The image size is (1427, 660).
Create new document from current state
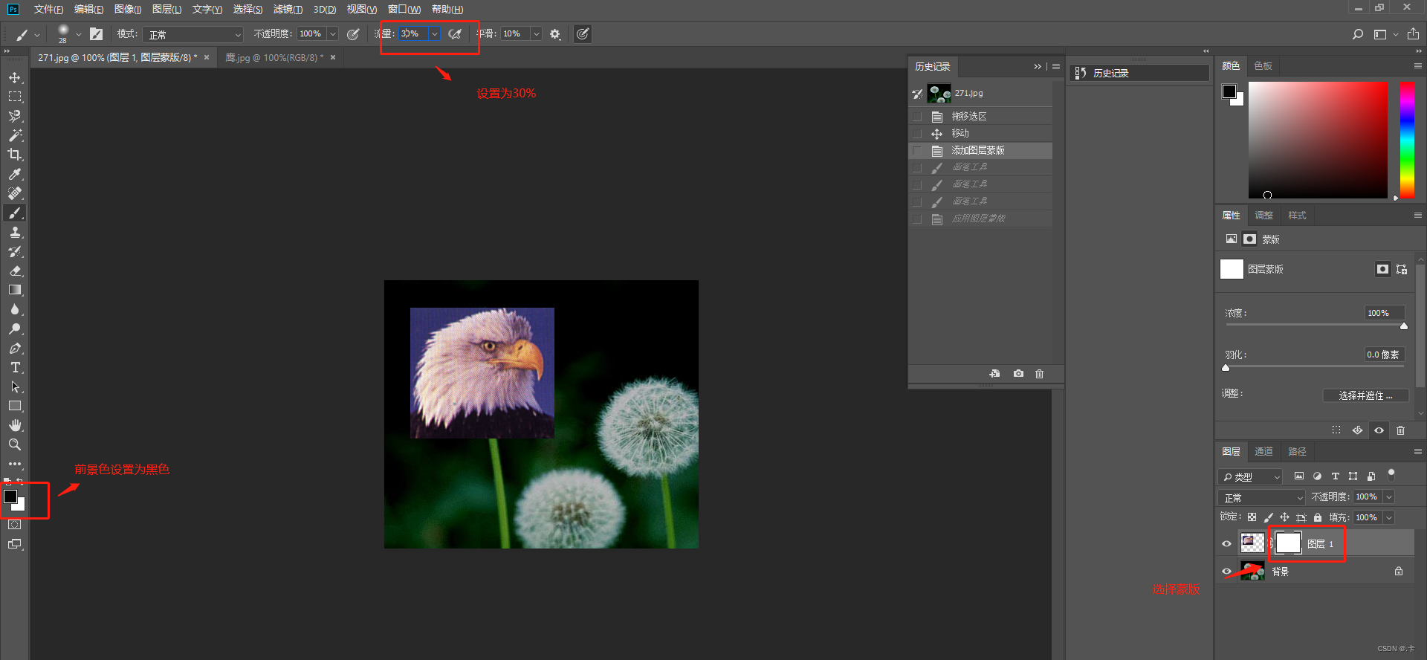pyautogui.click(x=994, y=374)
